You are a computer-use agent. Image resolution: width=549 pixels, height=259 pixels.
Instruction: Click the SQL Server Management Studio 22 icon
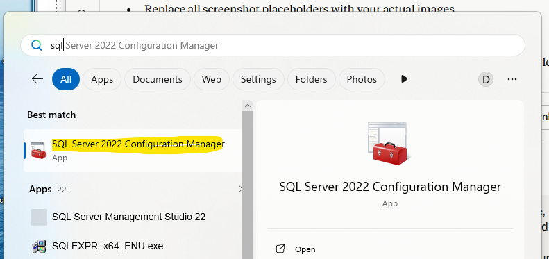tap(39, 217)
